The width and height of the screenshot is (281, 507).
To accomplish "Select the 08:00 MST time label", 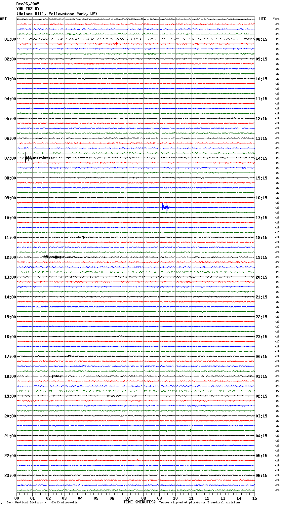I will pyautogui.click(x=10, y=178).
